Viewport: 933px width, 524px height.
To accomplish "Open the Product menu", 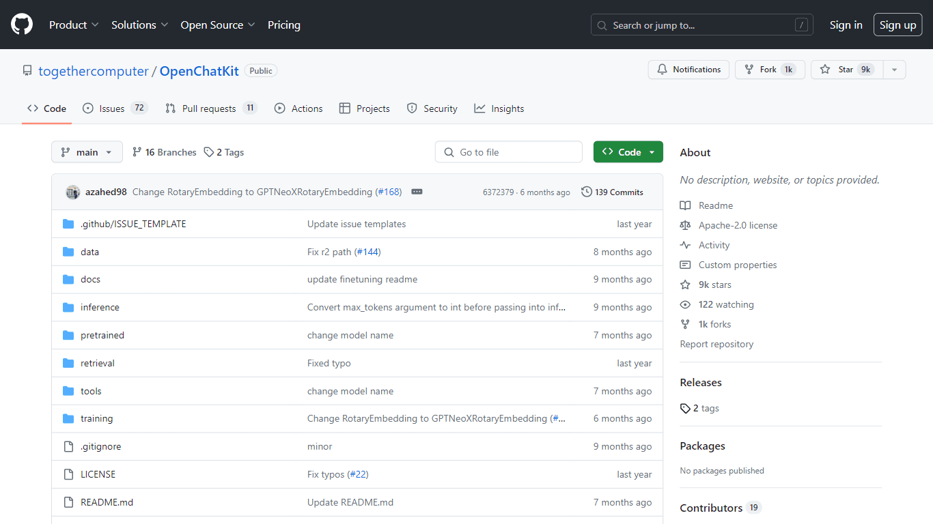I will coord(74,25).
